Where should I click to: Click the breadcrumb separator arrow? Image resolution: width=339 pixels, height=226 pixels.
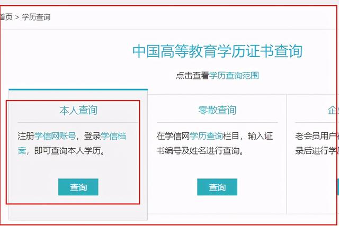17,17
